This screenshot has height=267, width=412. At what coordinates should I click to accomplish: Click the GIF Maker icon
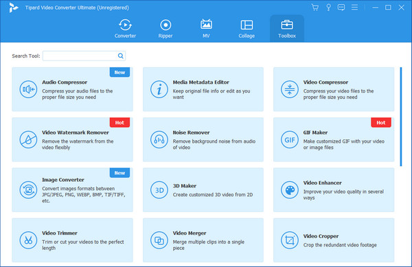pyautogui.click(x=290, y=139)
